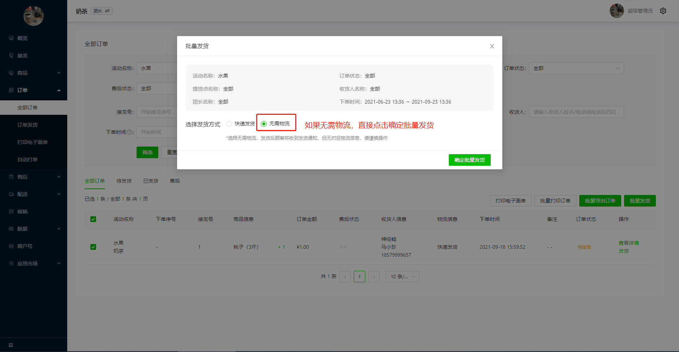Screen dimensions: 679x352
Task: Open settings gear icon at top right
Action: (663, 11)
